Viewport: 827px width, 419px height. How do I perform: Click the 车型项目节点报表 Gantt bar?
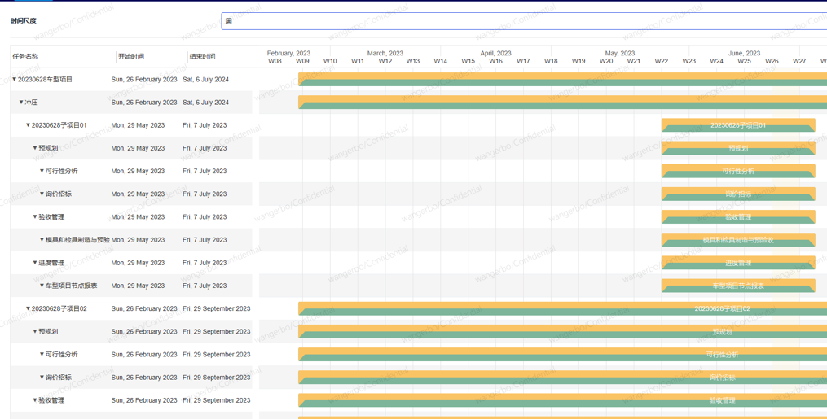738,286
